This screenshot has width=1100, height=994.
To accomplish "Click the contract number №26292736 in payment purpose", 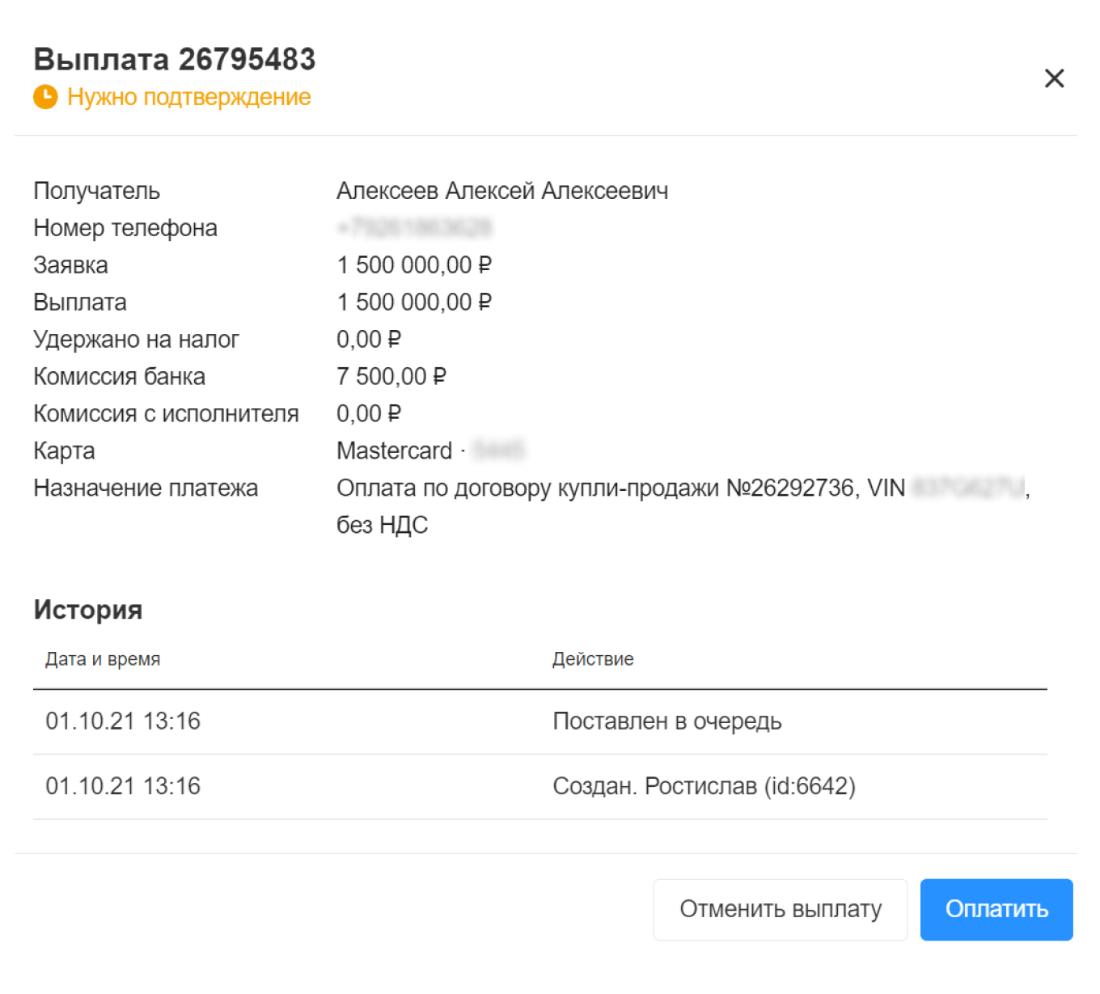I will (794, 488).
